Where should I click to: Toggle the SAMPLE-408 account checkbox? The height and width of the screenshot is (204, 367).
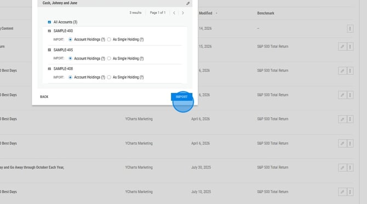coord(49,69)
